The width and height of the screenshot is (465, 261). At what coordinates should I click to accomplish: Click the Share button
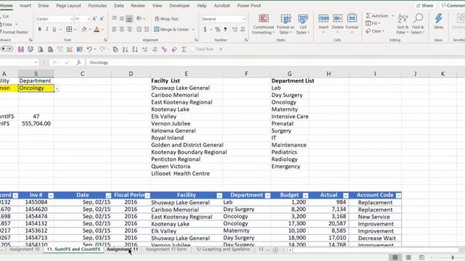[424, 6]
